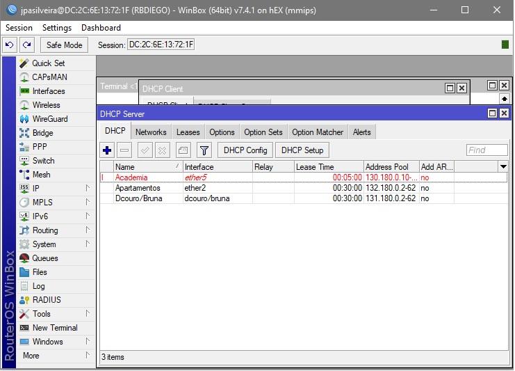
Task: Expand the Tools submenu
Action: (56, 314)
